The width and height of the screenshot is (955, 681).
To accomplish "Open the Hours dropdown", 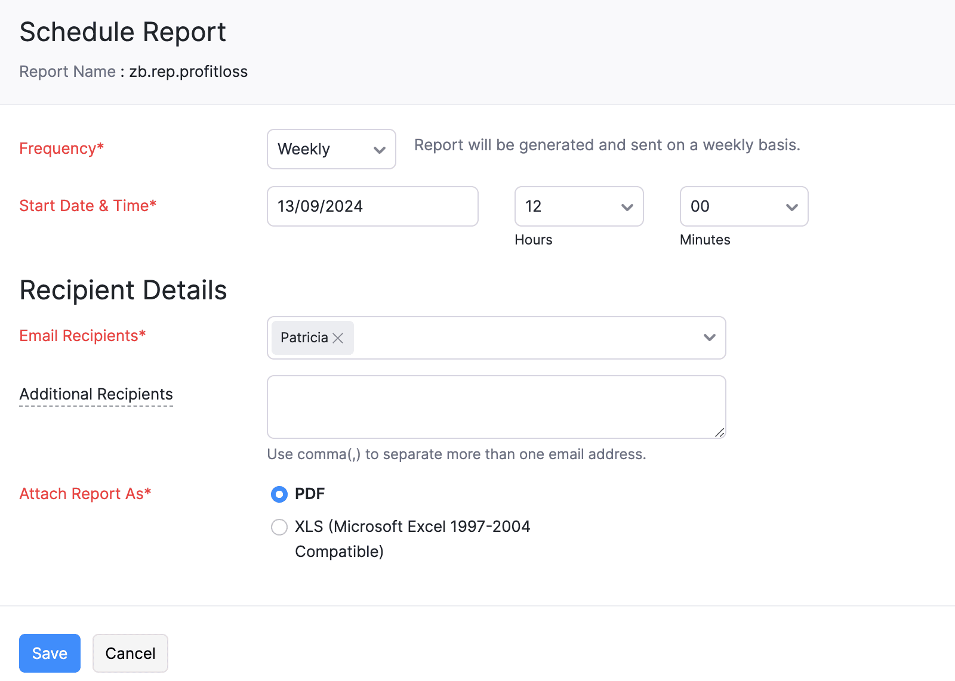I will [x=578, y=206].
